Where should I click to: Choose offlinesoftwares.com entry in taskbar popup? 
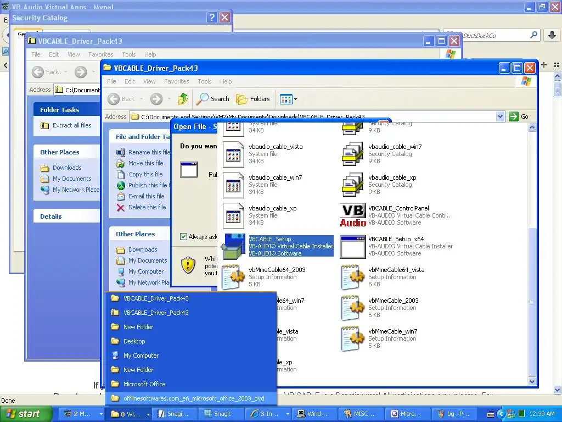(x=190, y=398)
